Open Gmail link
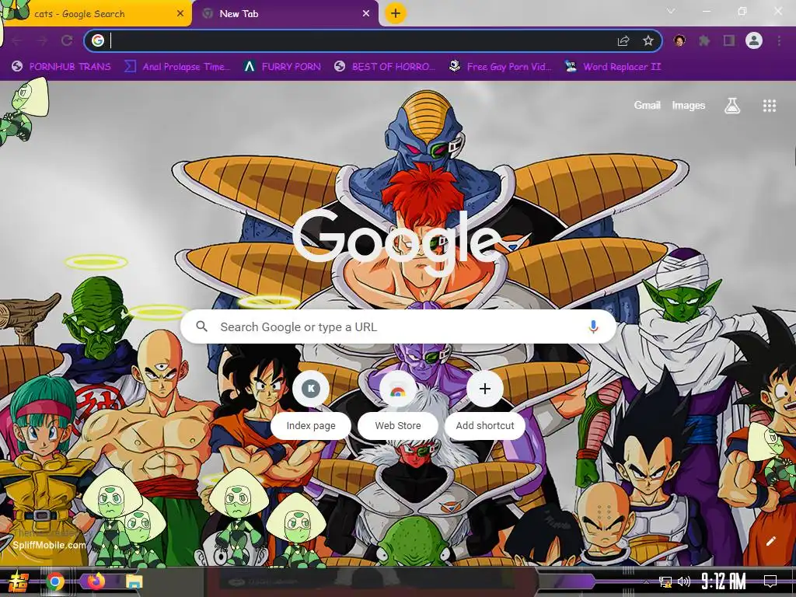Viewport: 796px width, 597px height. click(648, 106)
